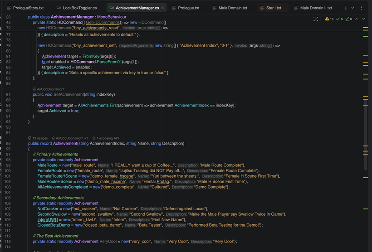Screen dimensions: 372x252
Task: Jump to next highlighted problem arrow
Action: [x=363, y=19]
